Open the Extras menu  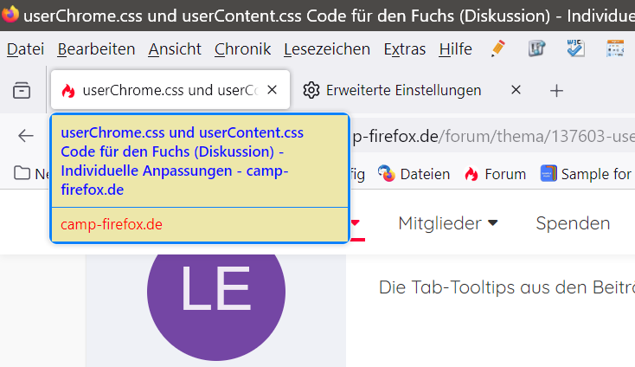(404, 49)
